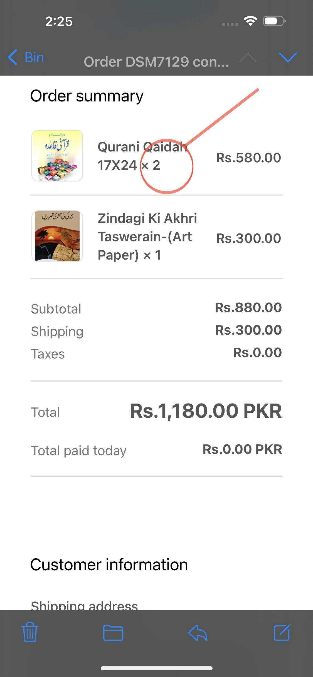The image size is (313, 677).
Task: Tap the Order summary heading
Action: tap(87, 96)
